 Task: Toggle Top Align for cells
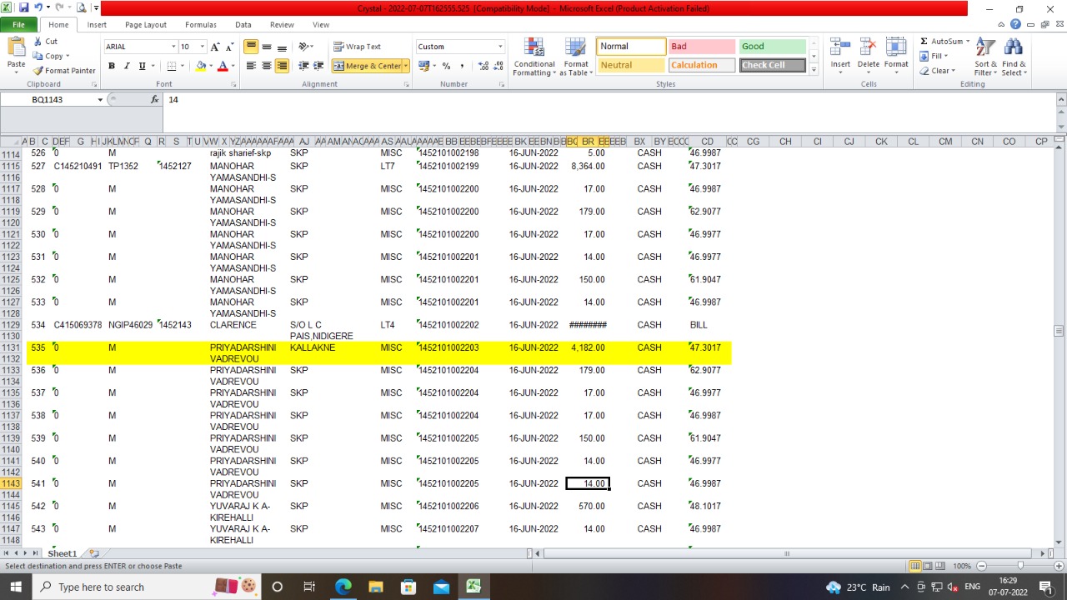[251, 47]
